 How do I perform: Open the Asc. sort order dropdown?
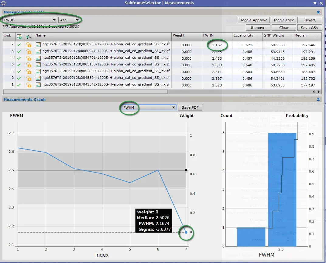(x=70, y=20)
